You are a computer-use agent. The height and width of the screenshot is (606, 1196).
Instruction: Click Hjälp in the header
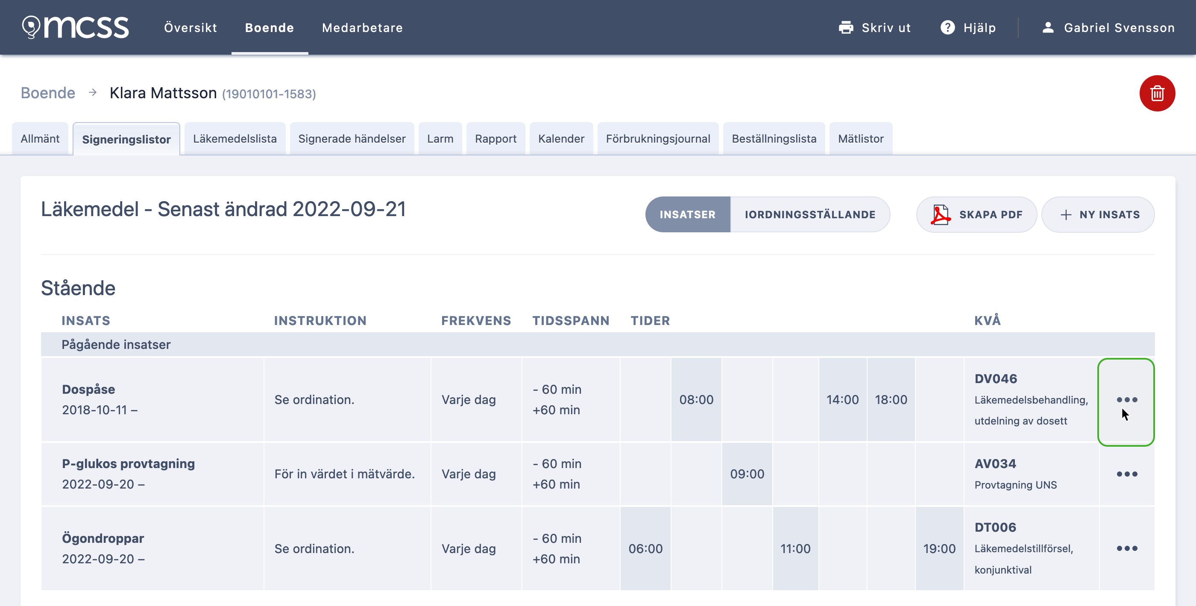pyautogui.click(x=968, y=28)
